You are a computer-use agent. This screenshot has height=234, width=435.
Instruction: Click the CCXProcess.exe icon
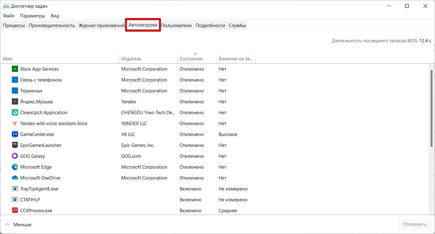(x=15, y=211)
